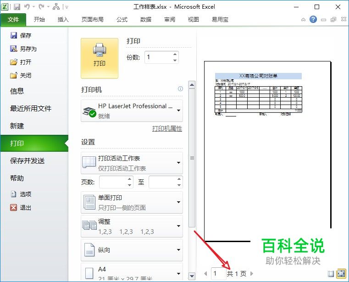
Task: Minimize the ribbon with caret icon
Action: pos(303,20)
